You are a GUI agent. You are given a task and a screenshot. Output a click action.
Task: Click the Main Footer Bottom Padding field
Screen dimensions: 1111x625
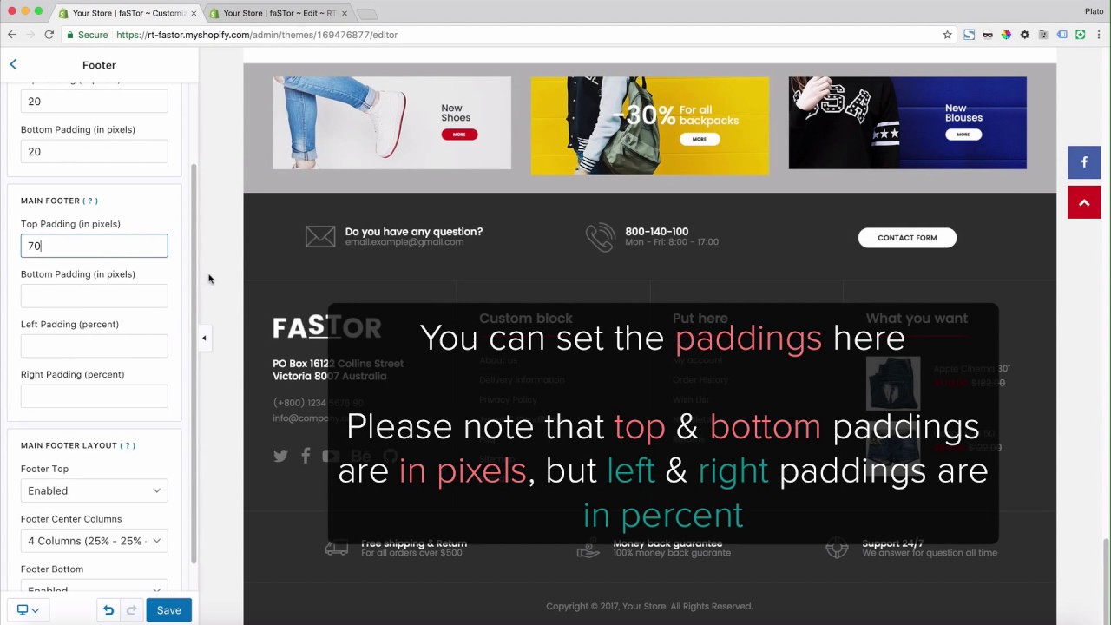[95, 296]
